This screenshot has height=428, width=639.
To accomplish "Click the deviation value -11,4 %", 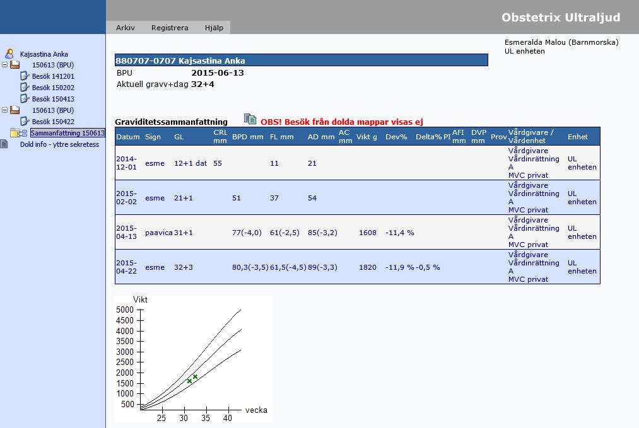I will (x=400, y=233).
